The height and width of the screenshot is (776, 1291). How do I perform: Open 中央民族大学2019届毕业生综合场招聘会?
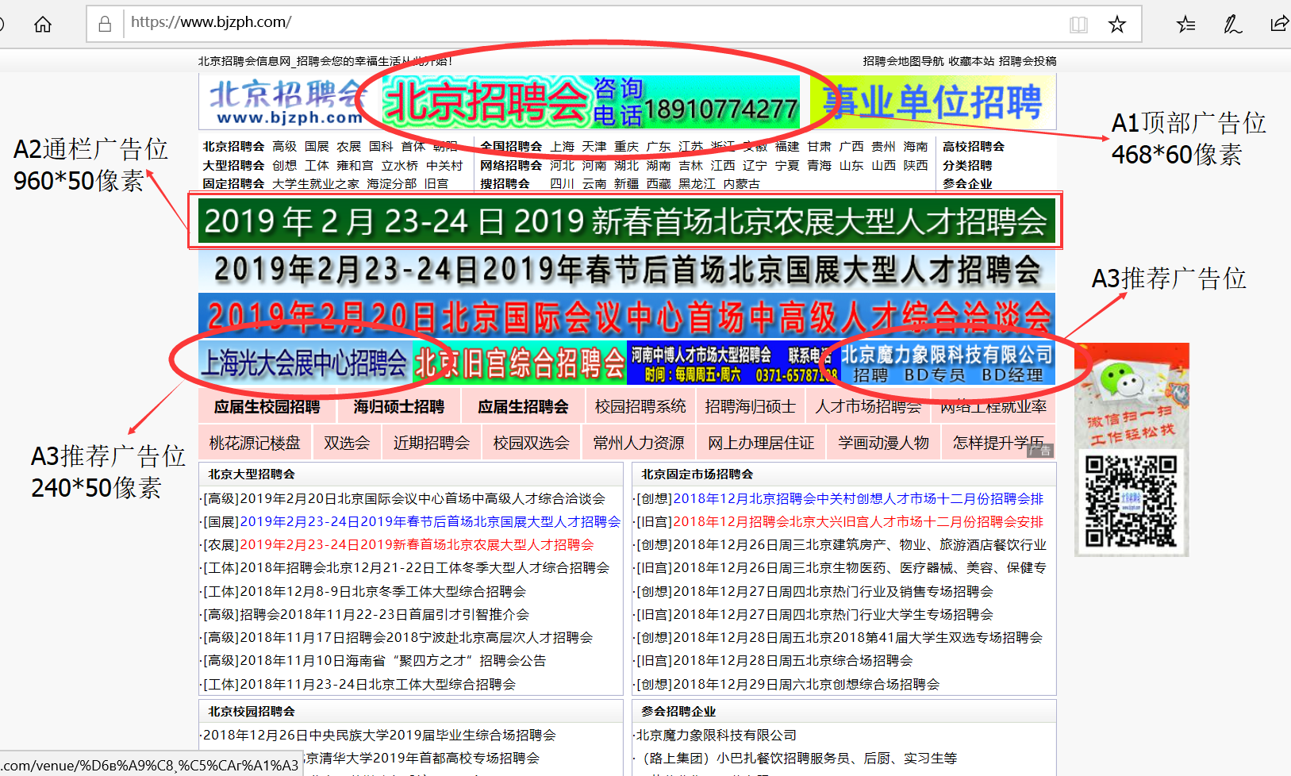(x=379, y=736)
